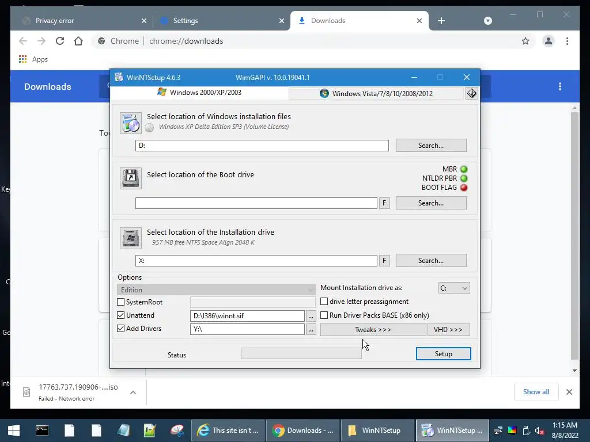Click the installation files CD icon
Screen dimensions: 590x442
pyautogui.click(x=131, y=123)
